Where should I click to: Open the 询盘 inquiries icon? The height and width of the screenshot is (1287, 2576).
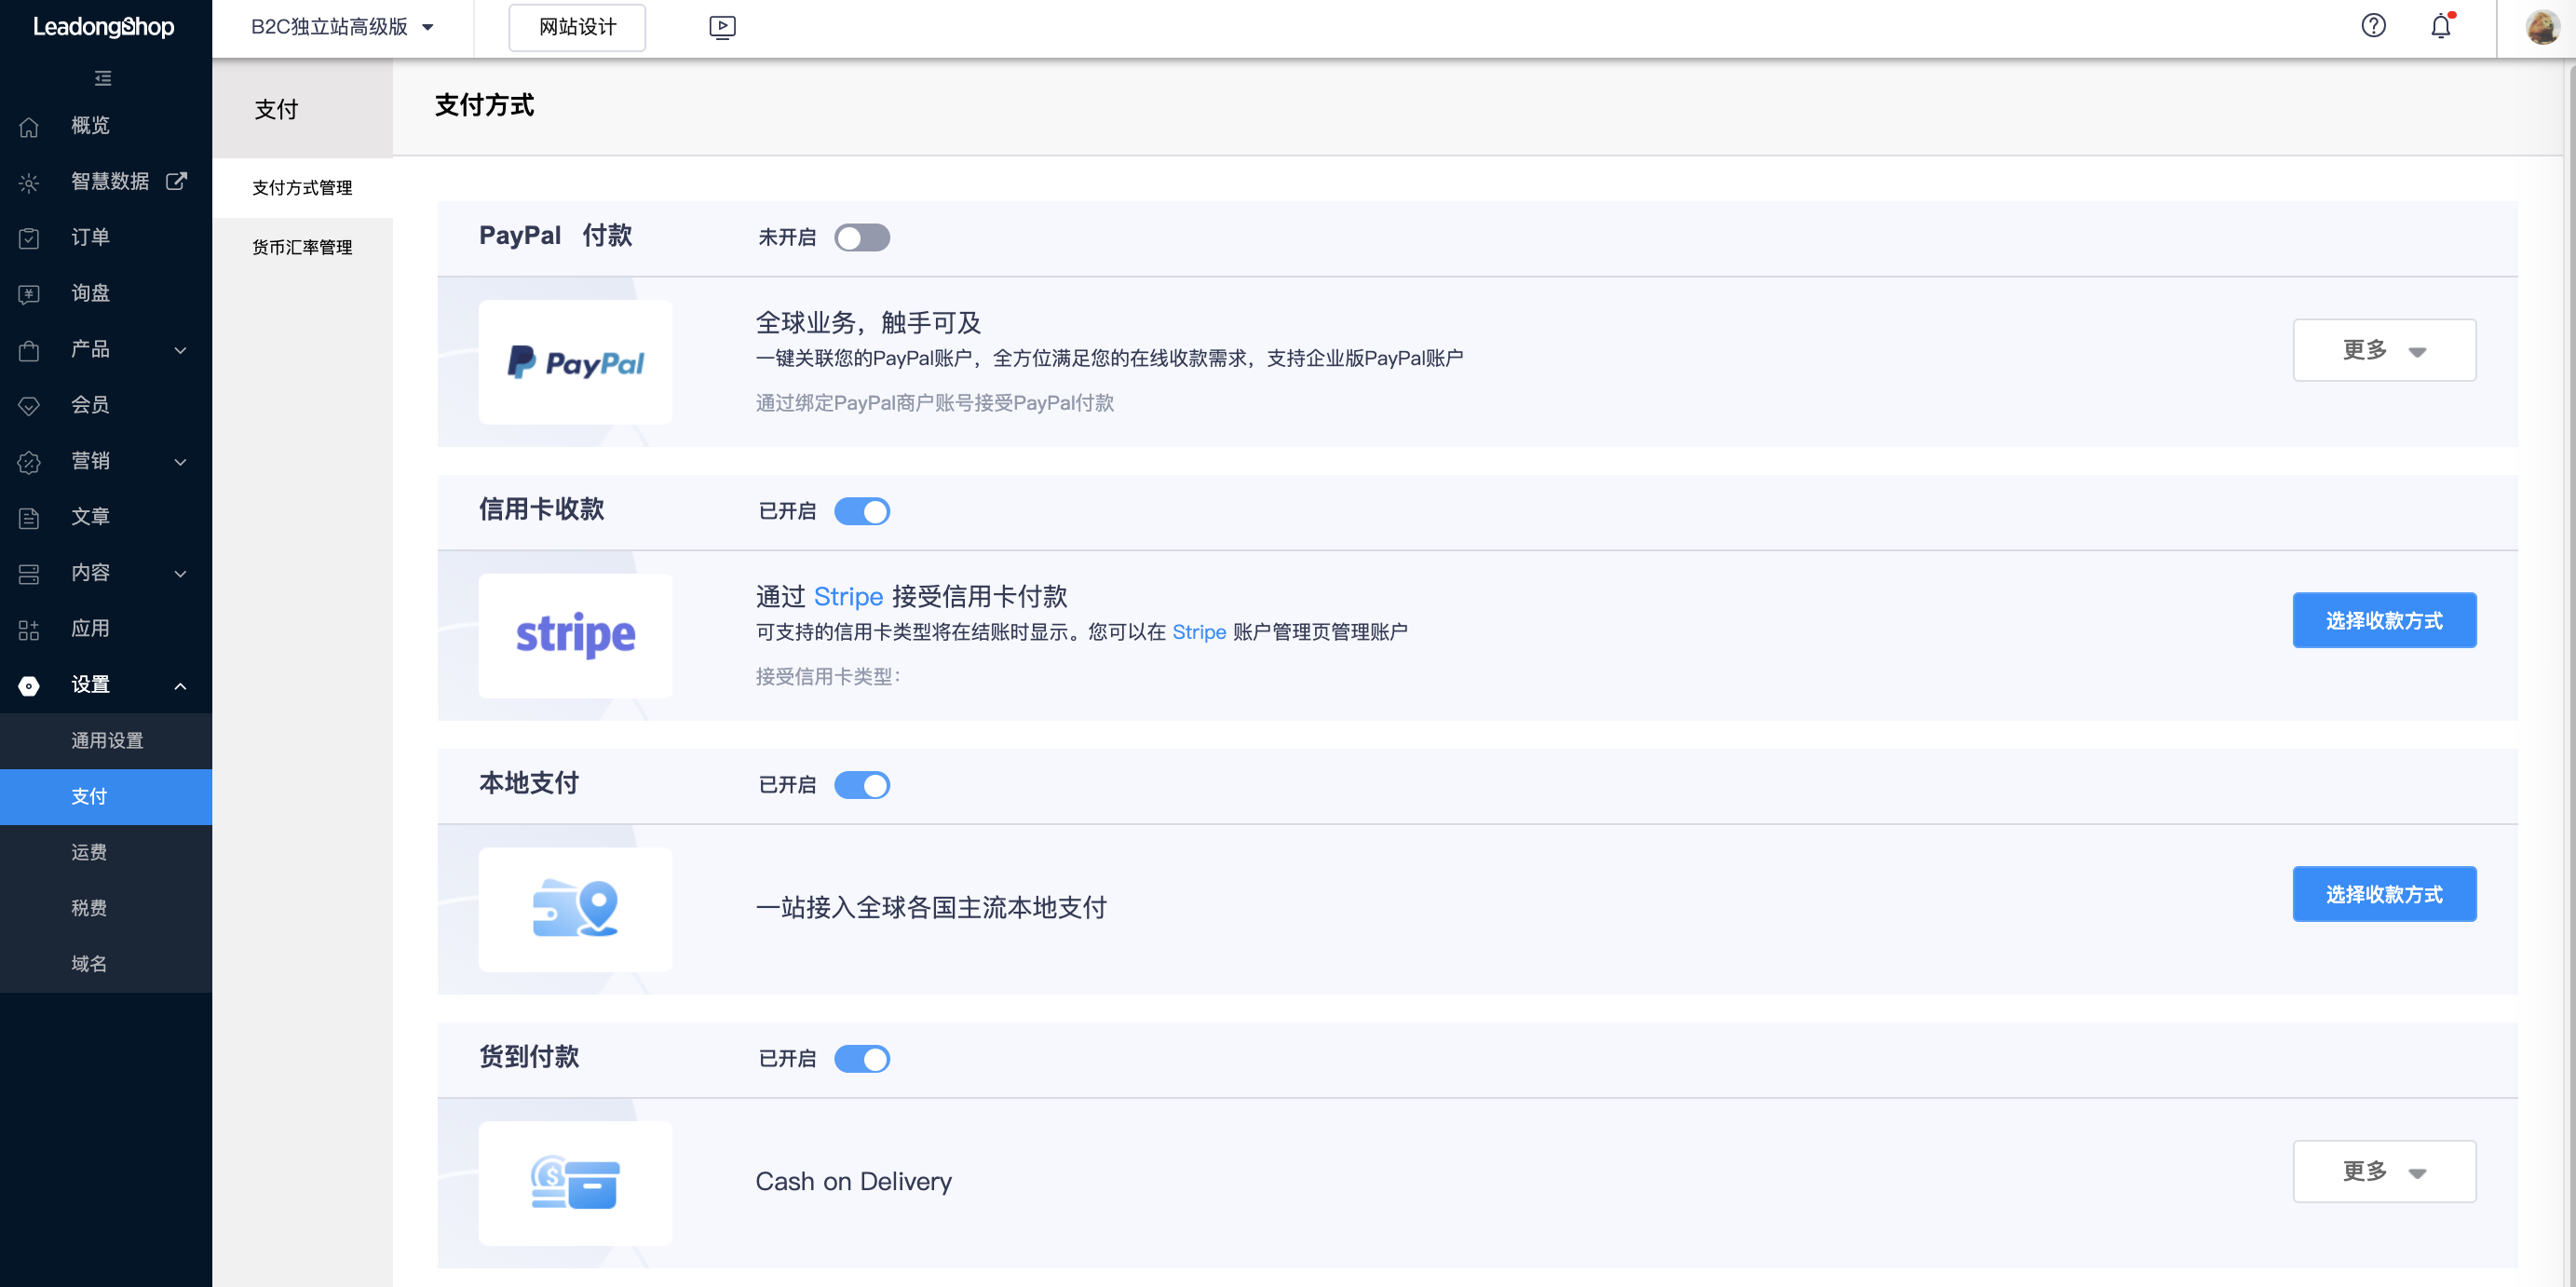tap(29, 293)
